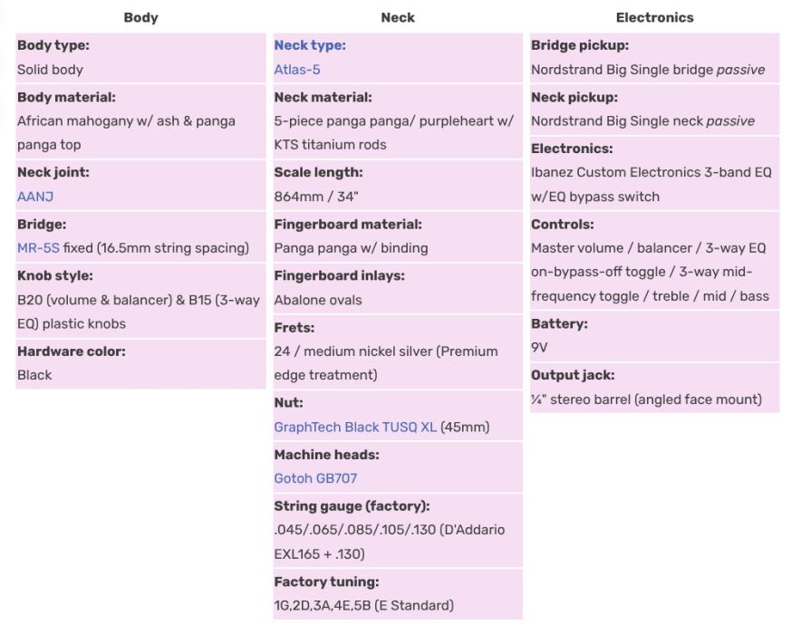Click the Solid body value
The width and height of the screenshot is (801, 625).
50,70
